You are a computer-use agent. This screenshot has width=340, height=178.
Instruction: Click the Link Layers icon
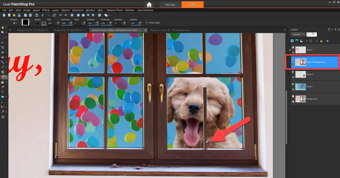tap(316, 41)
